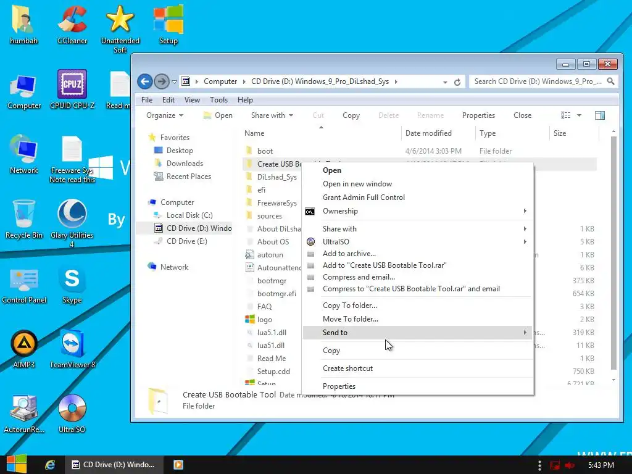The image size is (632, 474).
Task: Click the red network tray icon
Action: point(555,465)
